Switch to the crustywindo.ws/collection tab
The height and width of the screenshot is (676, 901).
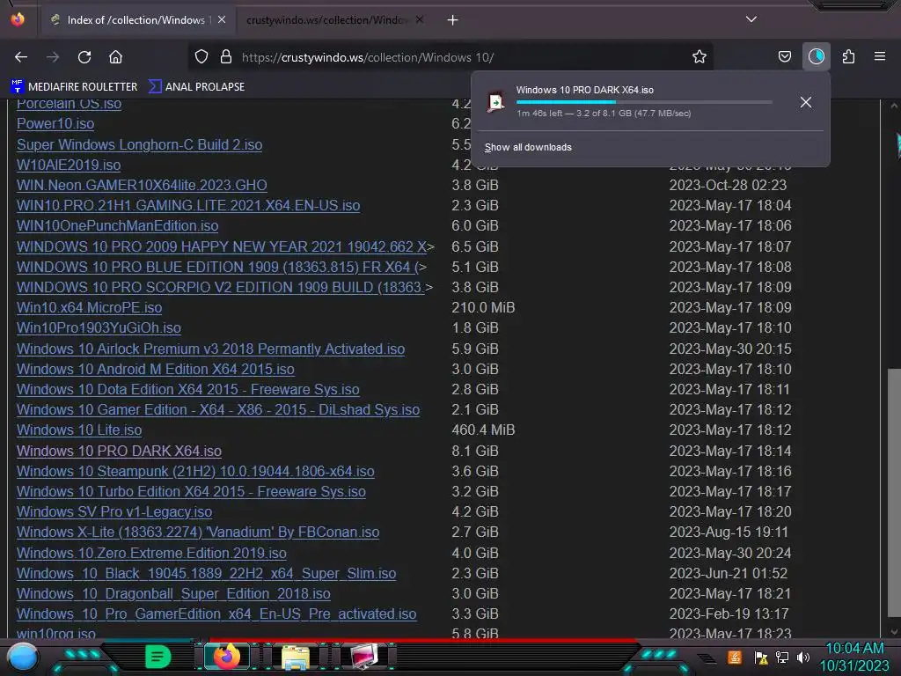333,20
